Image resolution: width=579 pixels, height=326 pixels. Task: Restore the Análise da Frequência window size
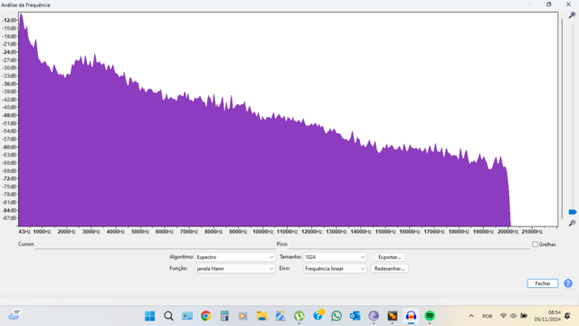coord(549,5)
